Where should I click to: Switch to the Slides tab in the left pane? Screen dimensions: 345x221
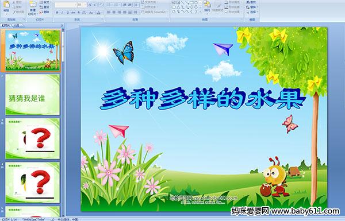coord(6,25)
